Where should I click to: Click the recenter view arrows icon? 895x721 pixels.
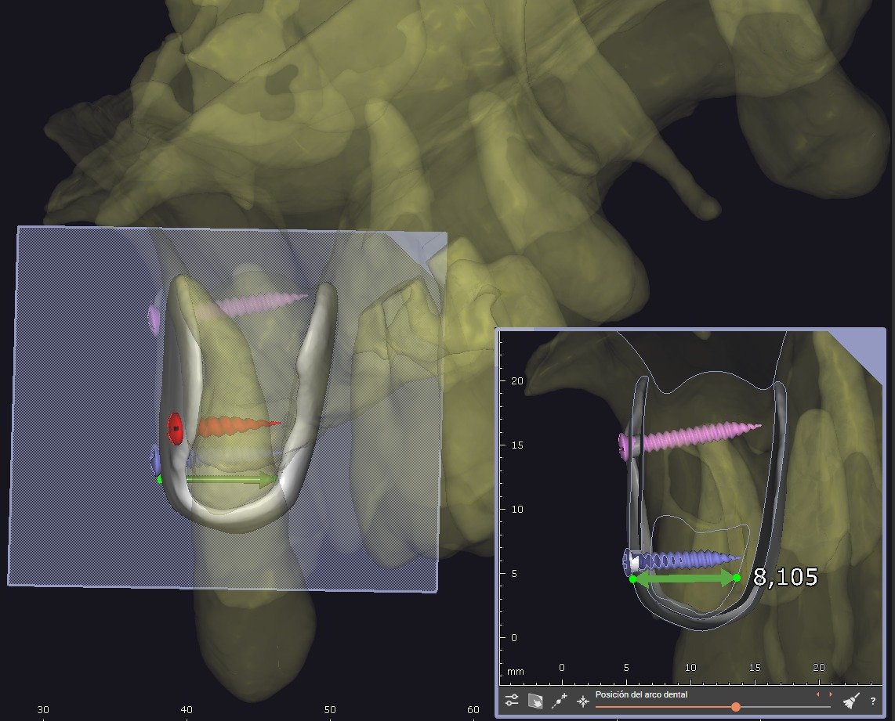[582, 701]
